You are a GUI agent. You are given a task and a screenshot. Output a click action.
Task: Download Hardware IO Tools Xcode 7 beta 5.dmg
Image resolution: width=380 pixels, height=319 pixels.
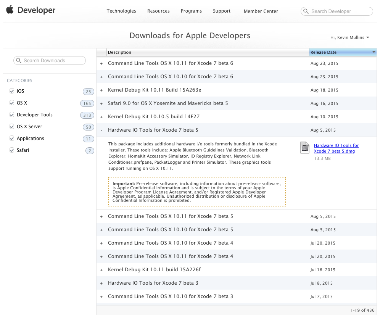[x=336, y=148]
